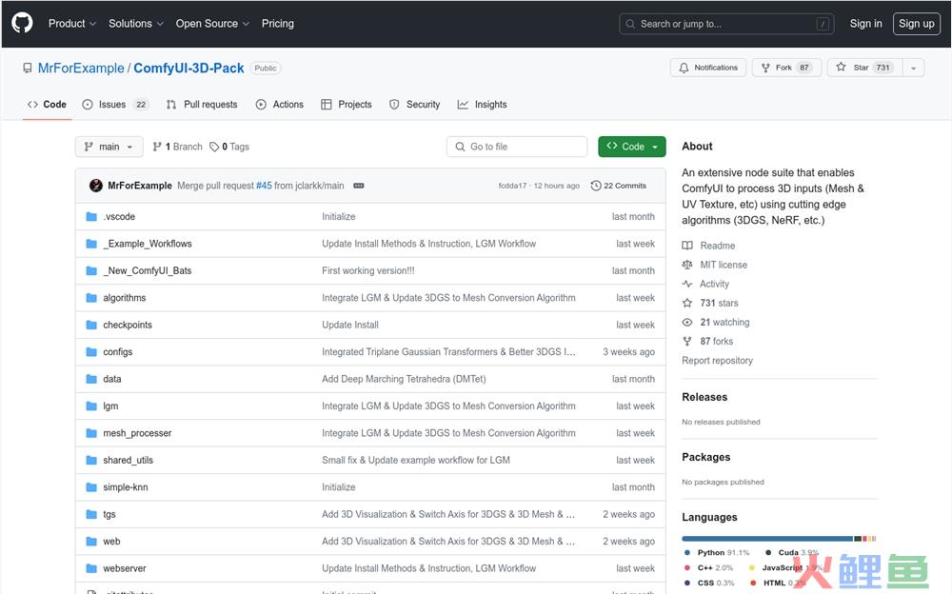Click the web folder icon
Viewport: 952px width, 594px height.
click(91, 541)
